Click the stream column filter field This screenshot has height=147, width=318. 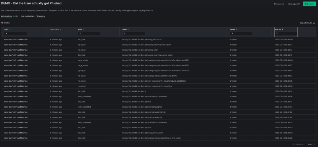click(241, 33)
